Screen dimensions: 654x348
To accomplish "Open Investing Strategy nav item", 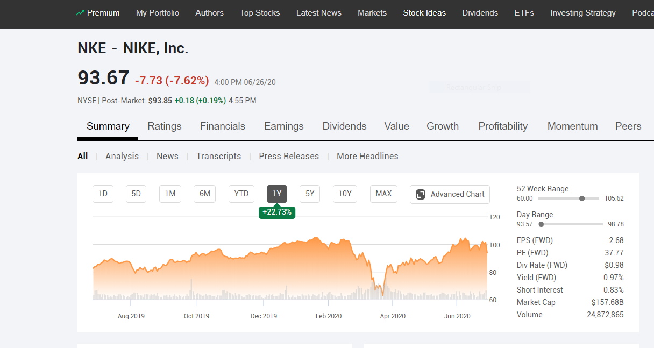I will (x=583, y=13).
